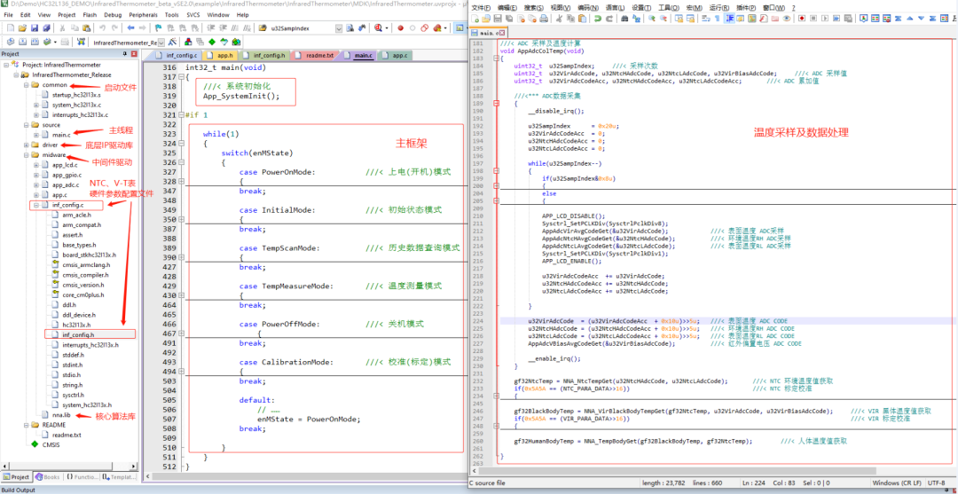The width and height of the screenshot is (958, 494).
Task: Open Pack Installer icon in Keil
Action: point(237,43)
